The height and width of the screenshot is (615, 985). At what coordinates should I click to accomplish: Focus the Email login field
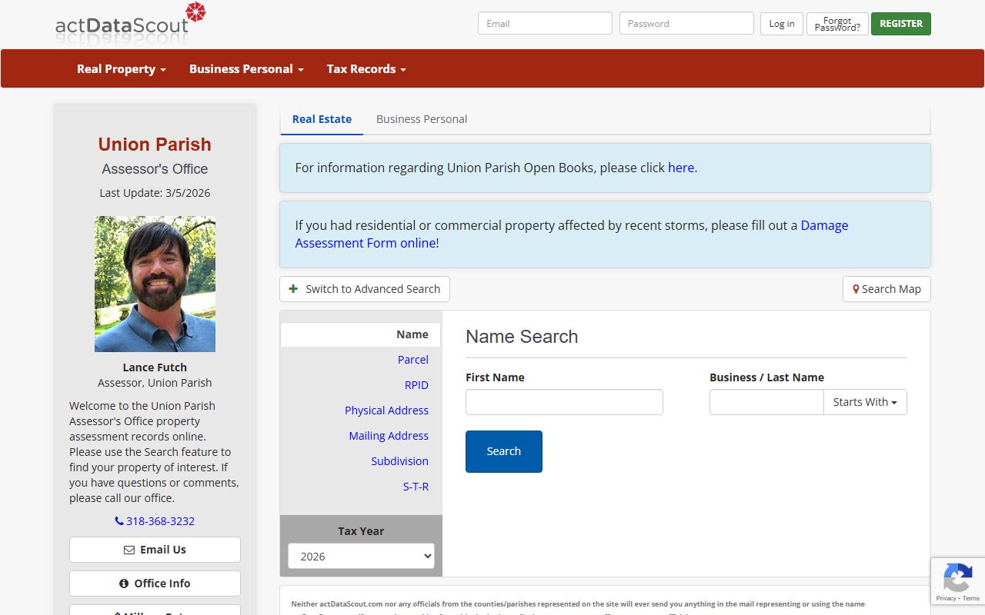coord(545,23)
